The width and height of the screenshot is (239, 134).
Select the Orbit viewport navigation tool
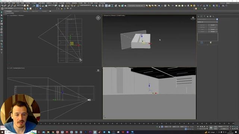235,129
